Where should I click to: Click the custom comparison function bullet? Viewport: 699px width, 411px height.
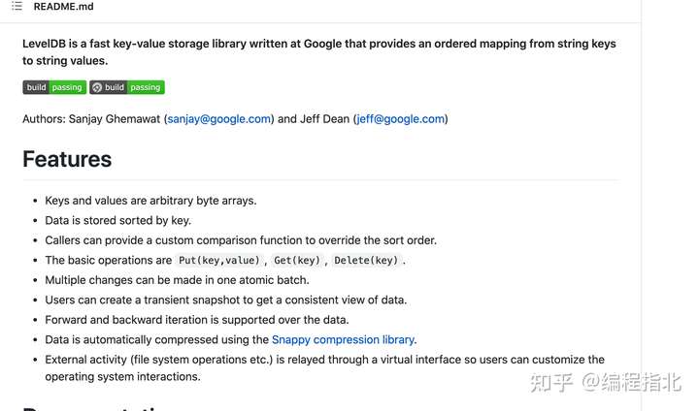coord(241,240)
